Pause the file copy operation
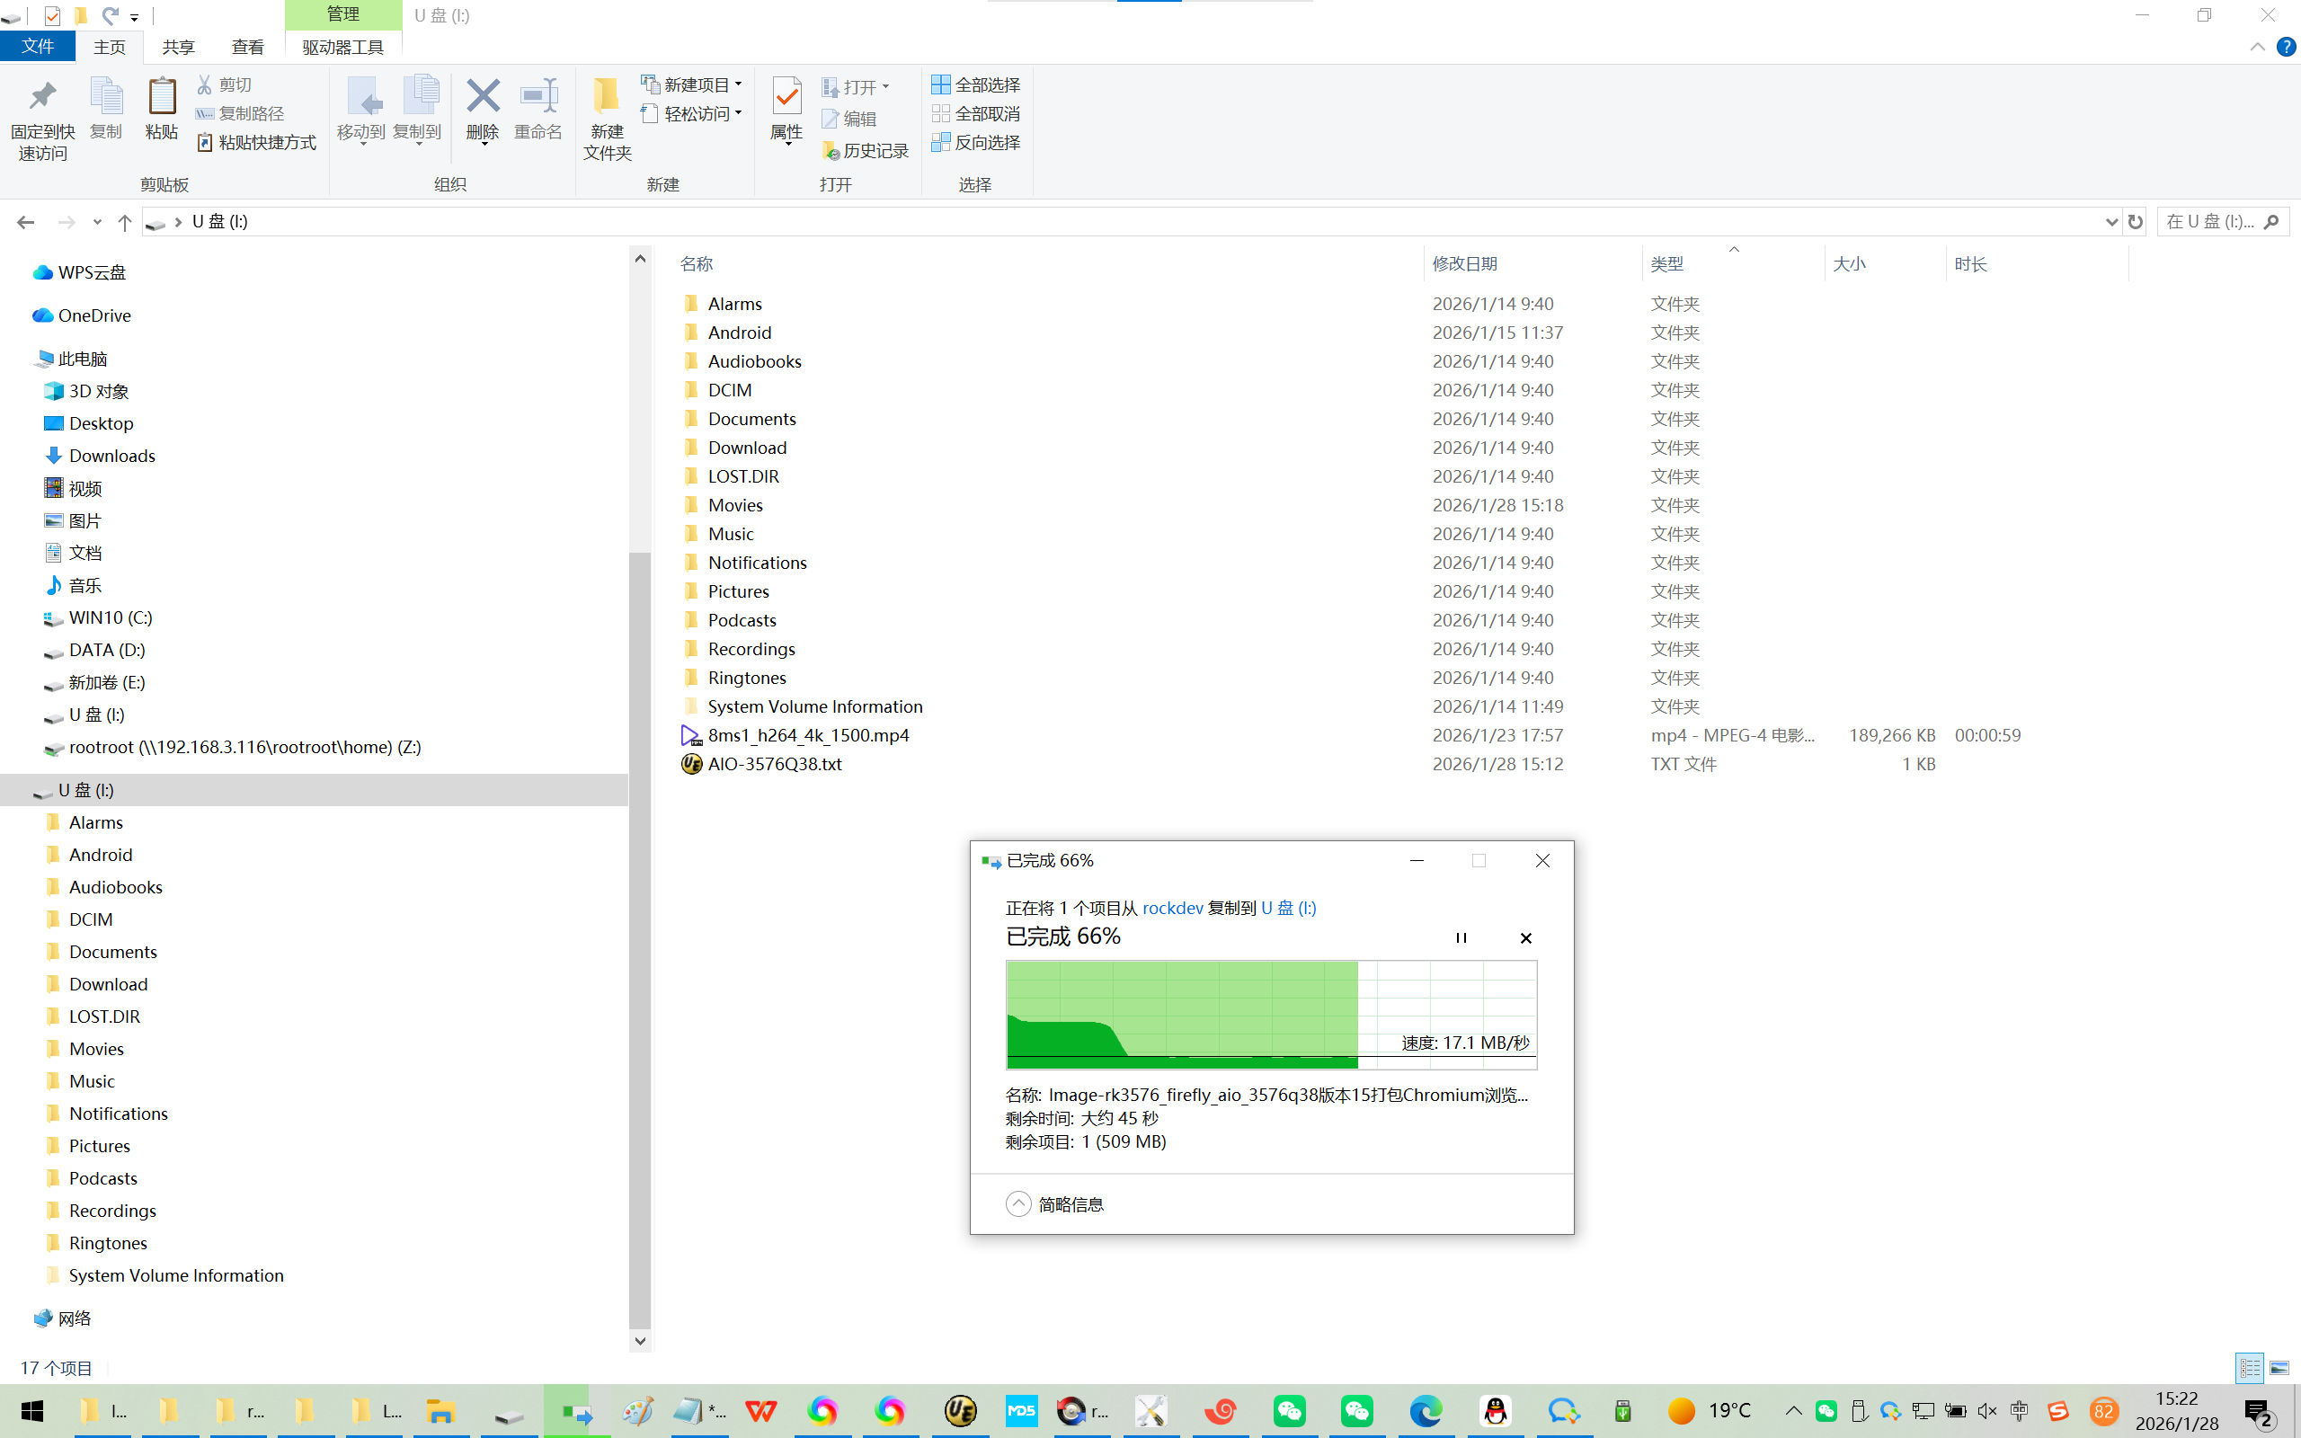Viewport: 2301px width, 1438px height. click(1461, 937)
